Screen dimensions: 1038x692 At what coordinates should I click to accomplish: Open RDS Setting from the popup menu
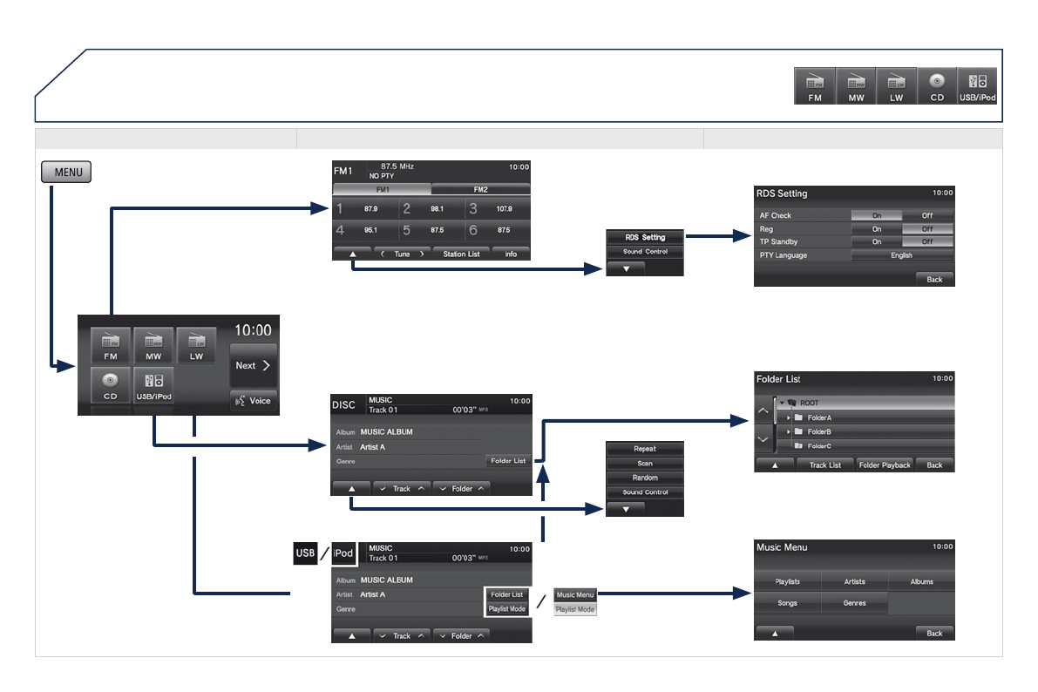pyautogui.click(x=645, y=237)
